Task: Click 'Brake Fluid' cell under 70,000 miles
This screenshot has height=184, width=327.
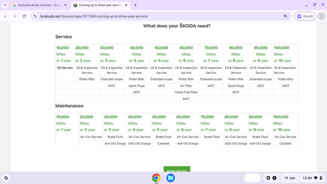Action: 212,137
